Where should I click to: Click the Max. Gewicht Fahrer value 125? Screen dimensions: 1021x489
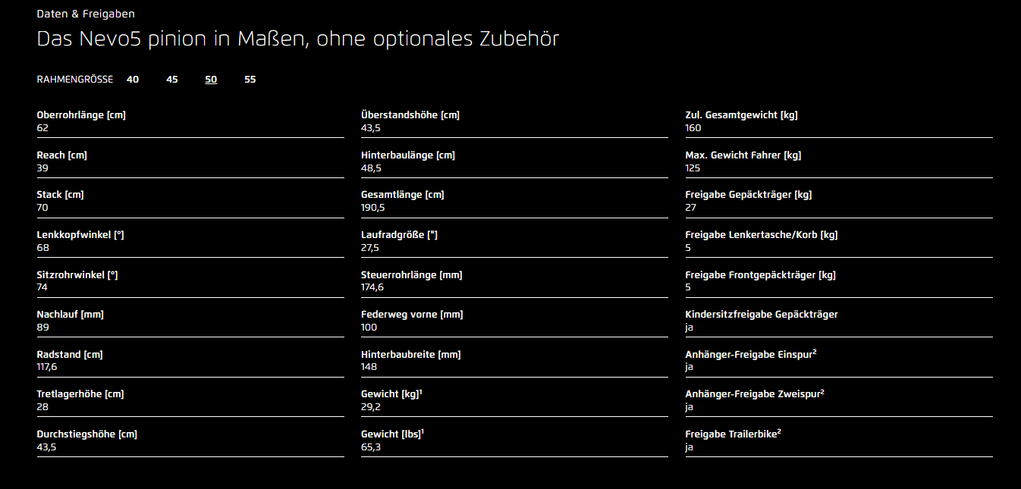[693, 168]
